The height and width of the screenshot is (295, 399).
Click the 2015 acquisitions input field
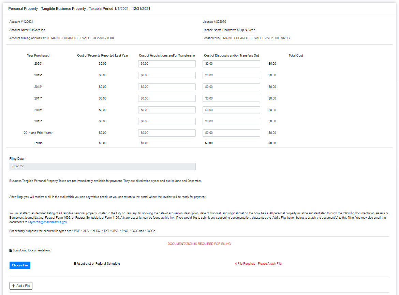pyautogui.click(x=167, y=121)
